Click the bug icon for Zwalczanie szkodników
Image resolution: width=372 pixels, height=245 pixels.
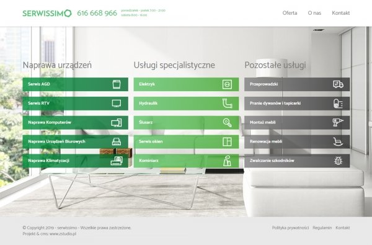[338, 161]
